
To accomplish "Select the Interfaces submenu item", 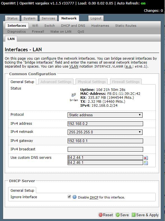I will tap(17, 26).
